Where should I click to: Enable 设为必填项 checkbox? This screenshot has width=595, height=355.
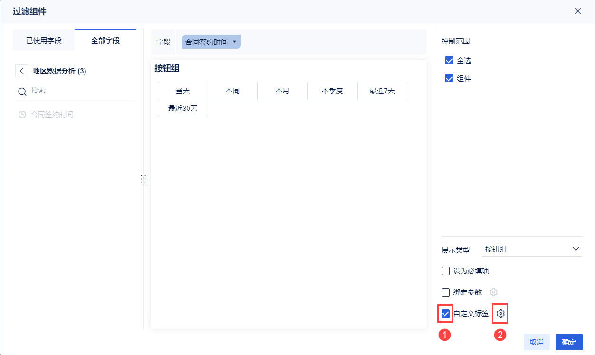[445, 271]
